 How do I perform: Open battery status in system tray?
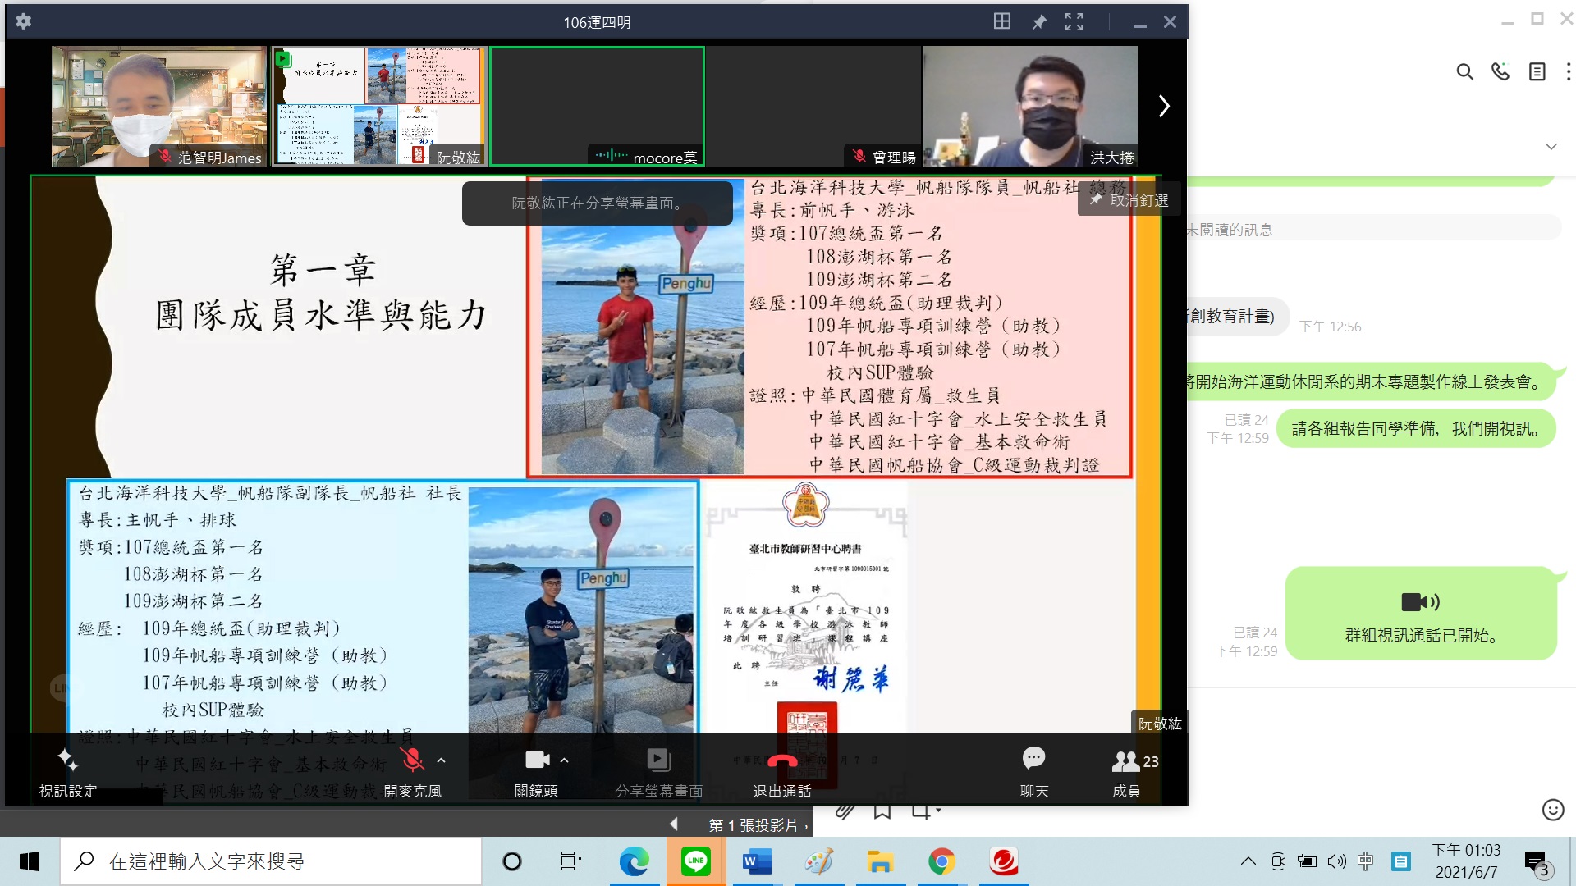1307,861
